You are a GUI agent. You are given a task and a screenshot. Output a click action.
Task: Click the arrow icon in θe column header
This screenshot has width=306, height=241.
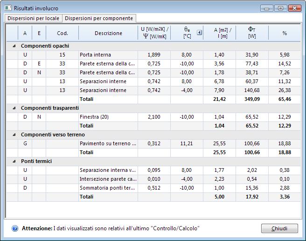(x=199, y=32)
